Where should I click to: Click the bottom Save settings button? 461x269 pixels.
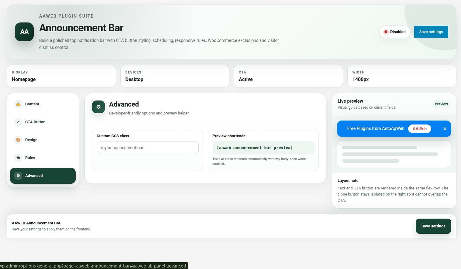coord(433,226)
